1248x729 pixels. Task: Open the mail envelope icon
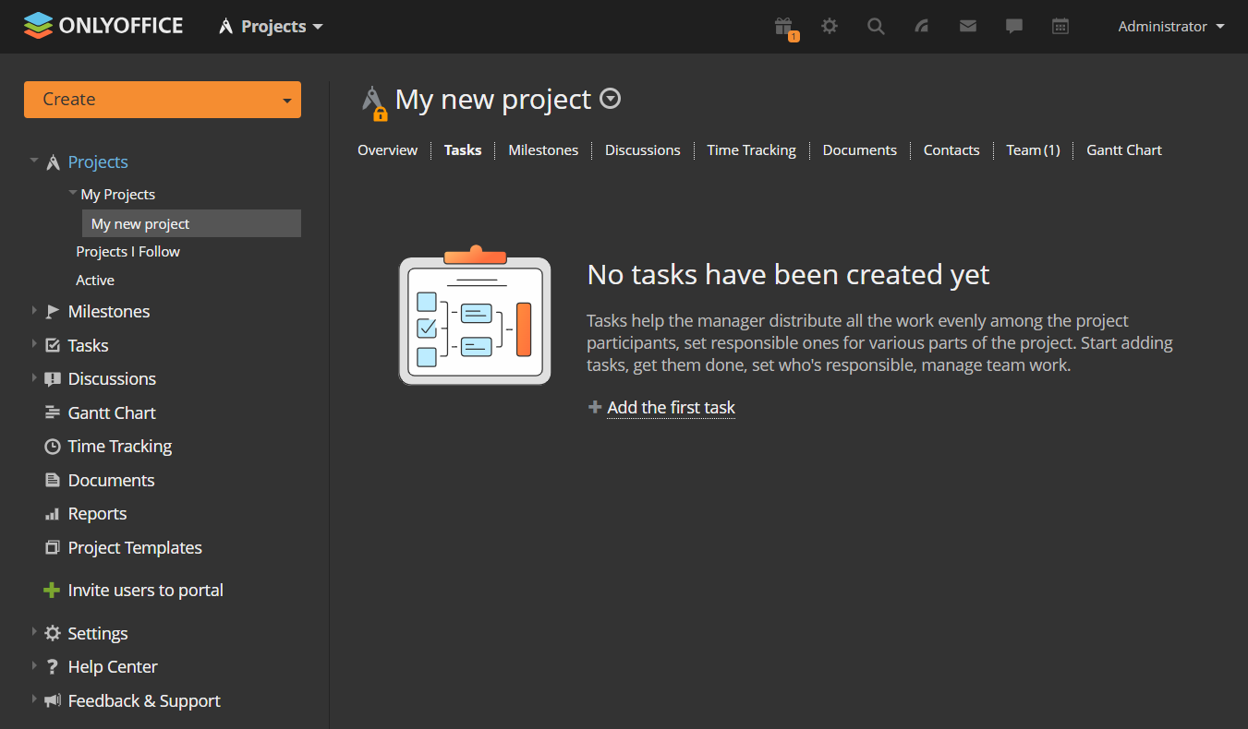[x=968, y=26]
